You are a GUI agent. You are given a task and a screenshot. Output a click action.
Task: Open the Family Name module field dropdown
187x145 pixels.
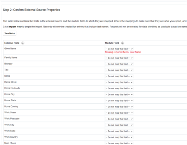click(119, 58)
